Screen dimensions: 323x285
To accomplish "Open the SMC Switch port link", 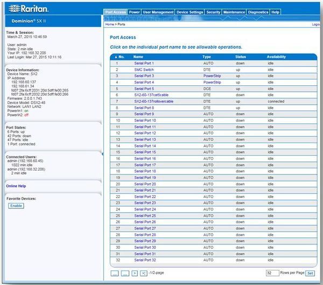I will click(143, 70).
